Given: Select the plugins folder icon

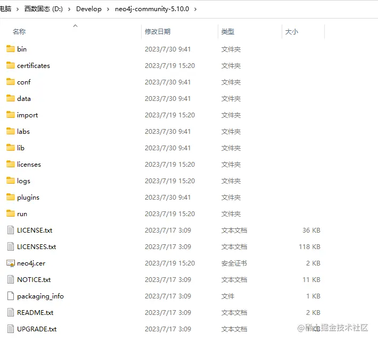Looking at the screenshot, I should click(x=10, y=197).
